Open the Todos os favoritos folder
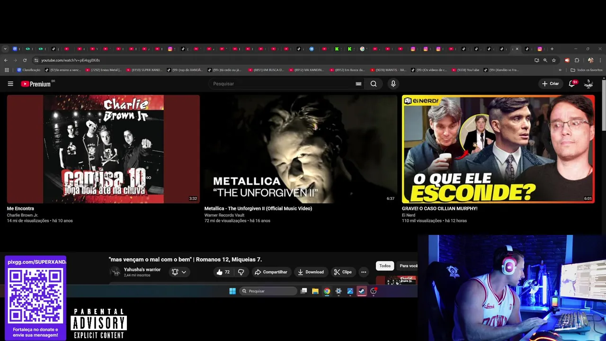 tap(587, 70)
